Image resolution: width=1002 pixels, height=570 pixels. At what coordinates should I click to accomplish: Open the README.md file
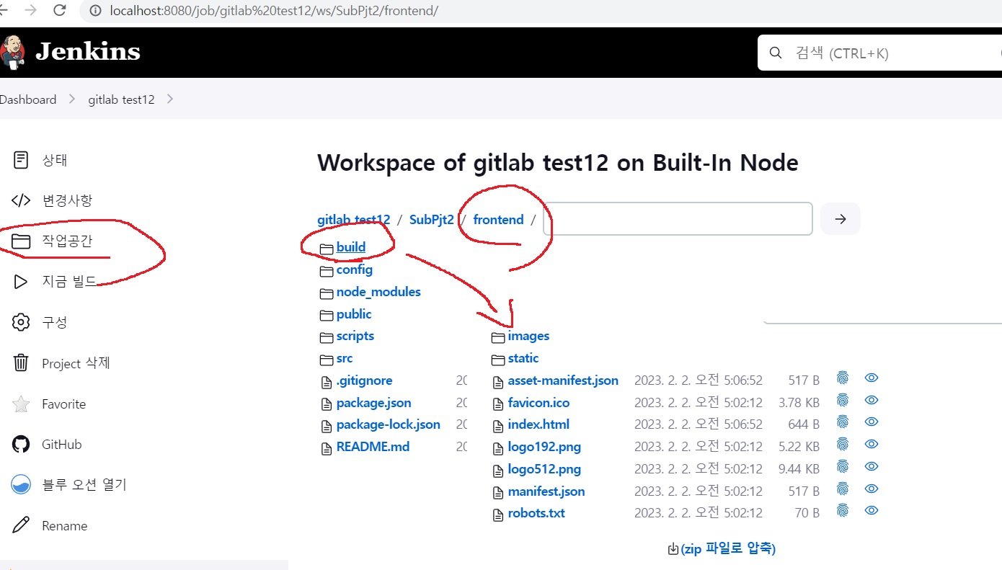point(373,447)
